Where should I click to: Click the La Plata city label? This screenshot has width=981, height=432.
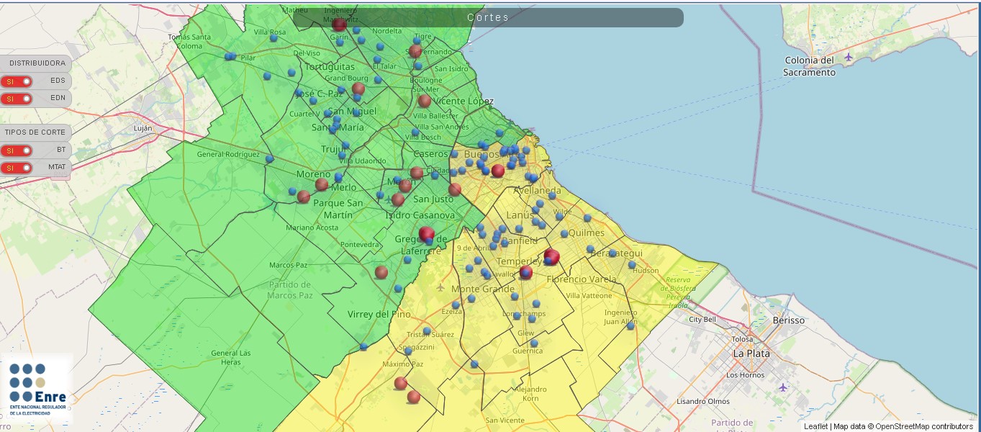point(751,354)
